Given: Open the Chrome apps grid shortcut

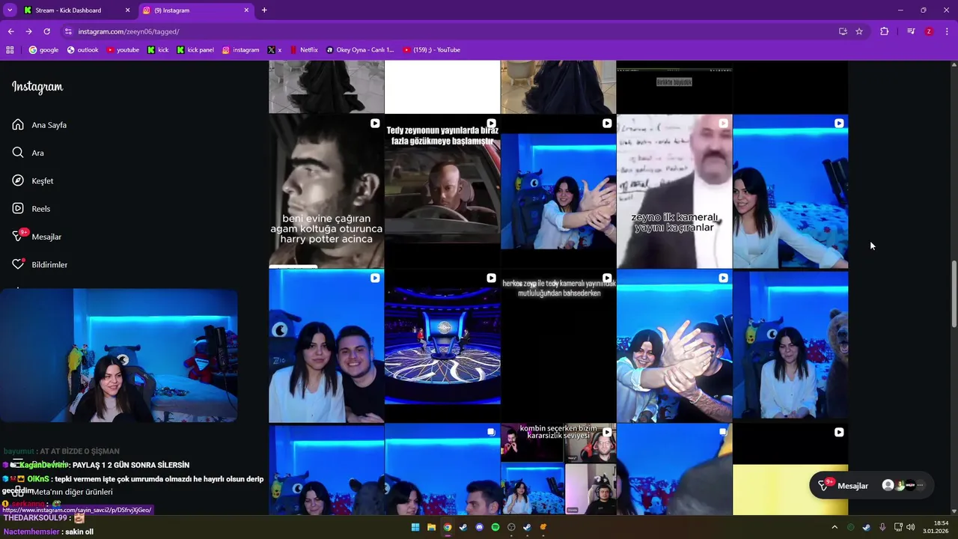Looking at the screenshot, I should pyautogui.click(x=10, y=50).
